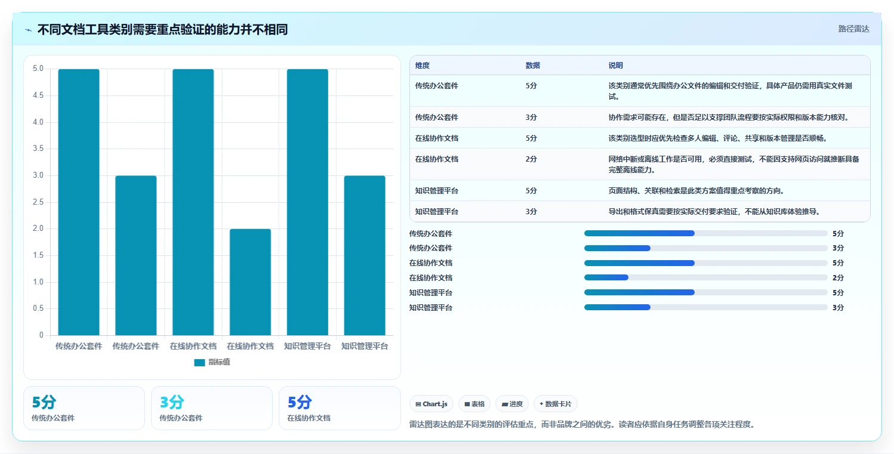Click the description about 网络中断或离线工作
The width and height of the screenshot is (894, 454).
(734, 165)
